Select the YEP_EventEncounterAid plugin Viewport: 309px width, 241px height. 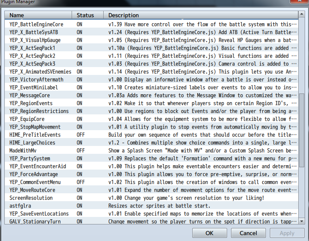point(152,166)
